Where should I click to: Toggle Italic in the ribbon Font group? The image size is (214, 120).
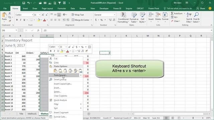[x=20, y=20]
